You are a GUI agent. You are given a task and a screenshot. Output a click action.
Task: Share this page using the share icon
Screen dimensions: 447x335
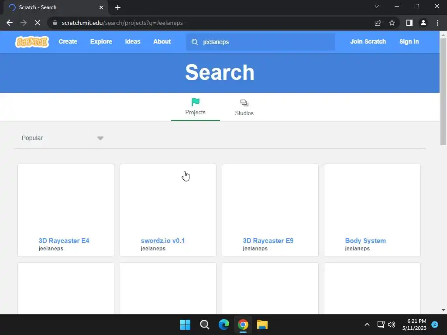(x=378, y=23)
